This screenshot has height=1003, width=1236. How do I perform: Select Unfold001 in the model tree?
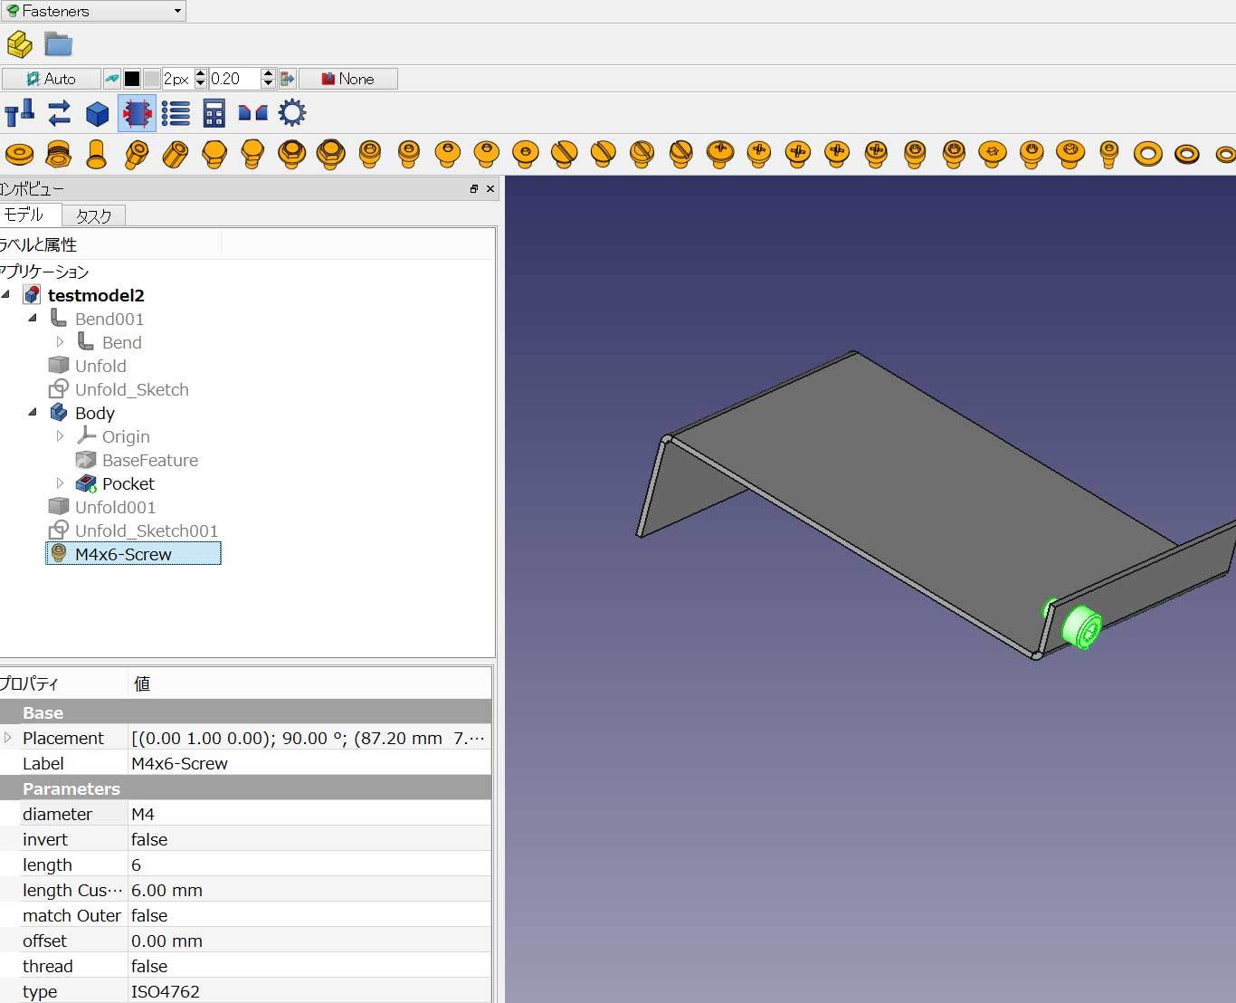pos(115,507)
